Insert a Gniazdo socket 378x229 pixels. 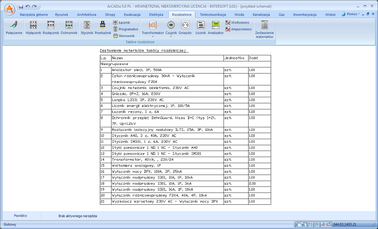pyautogui.click(x=185, y=28)
